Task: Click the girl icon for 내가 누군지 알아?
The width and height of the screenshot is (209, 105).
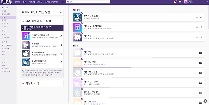Action: tap(77, 83)
